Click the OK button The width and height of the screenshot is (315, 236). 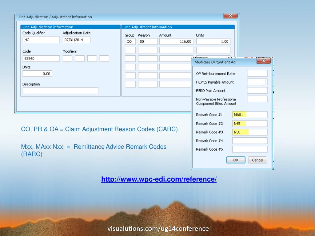[x=236, y=160]
